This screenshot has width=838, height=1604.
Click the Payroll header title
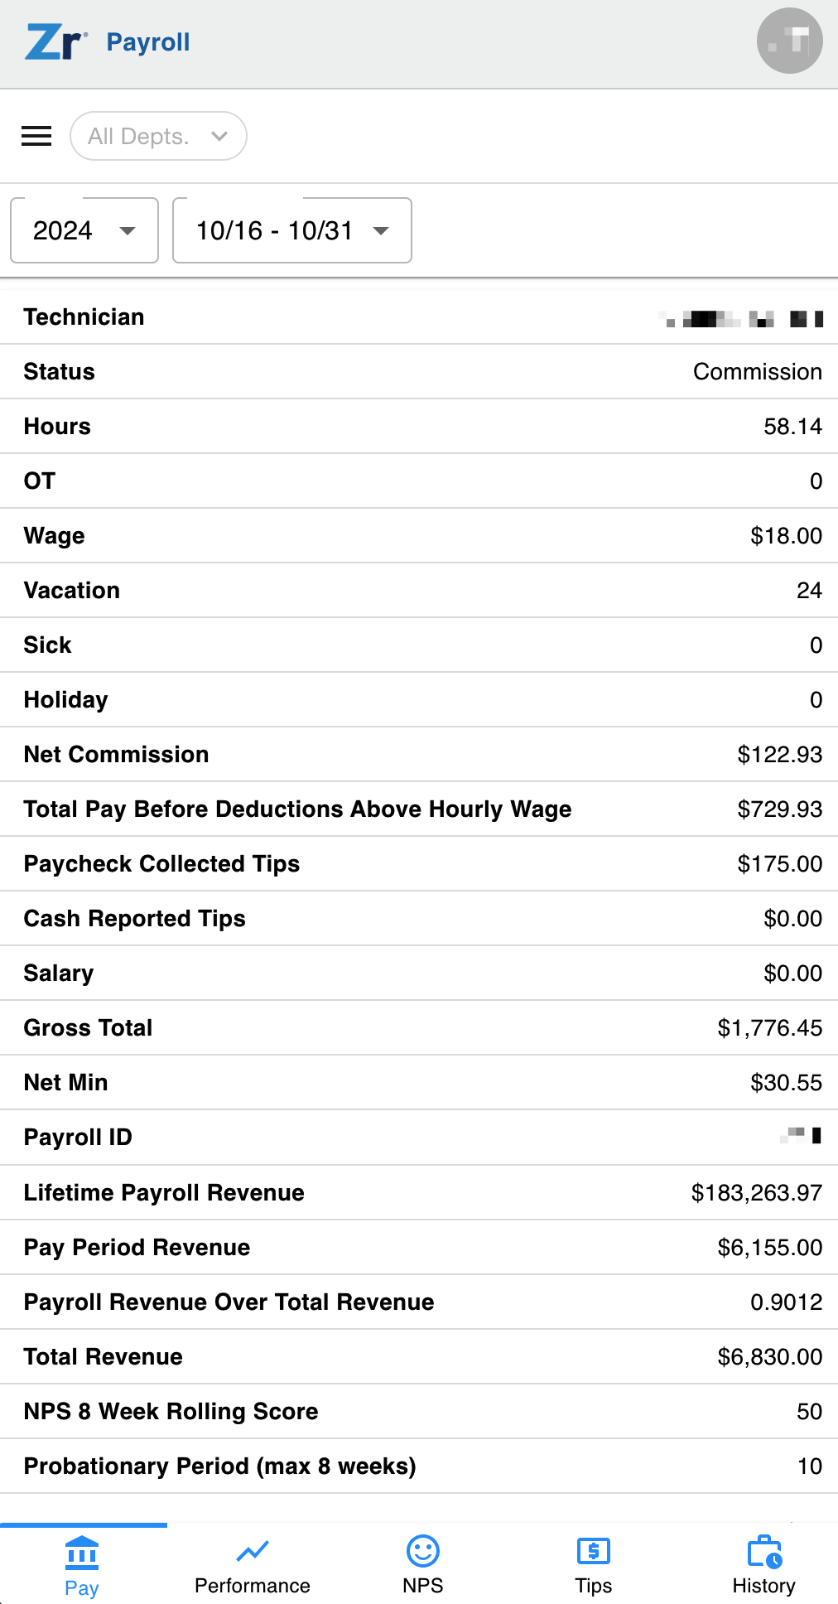point(148,42)
